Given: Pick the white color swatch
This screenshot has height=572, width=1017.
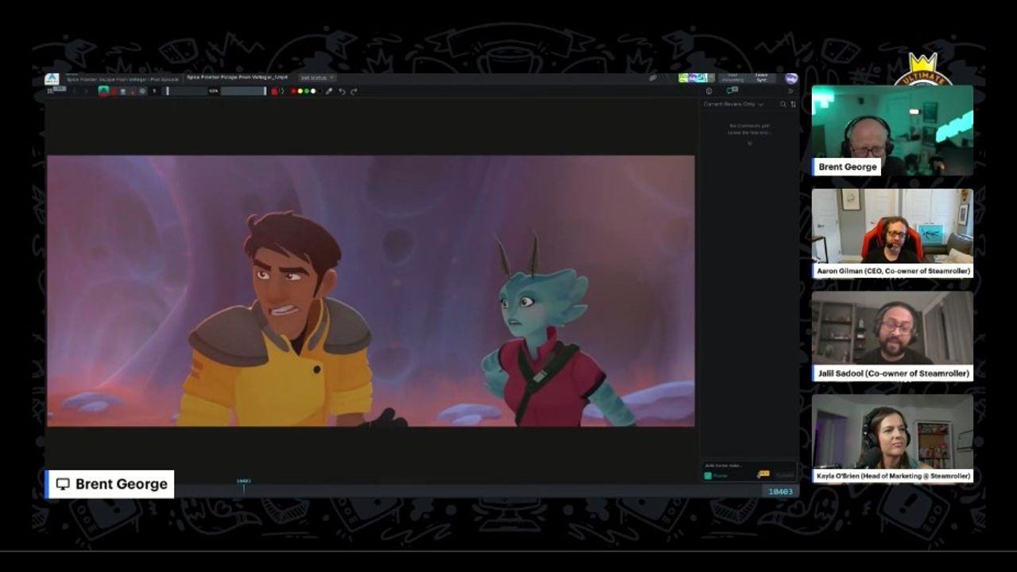Looking at the screenshot, I should click(313, 91).
